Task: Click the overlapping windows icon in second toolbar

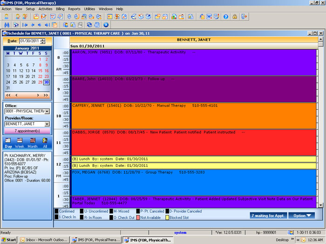Action: pyautogui.click(x=54, y=25)
